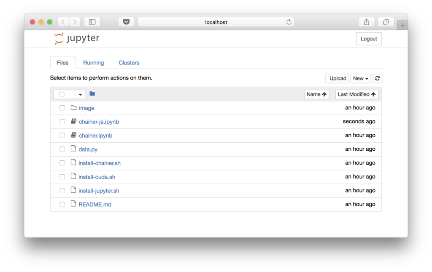432x272 pixels.
Task: Open the Clusters tab
Action: tap(129, 63)
